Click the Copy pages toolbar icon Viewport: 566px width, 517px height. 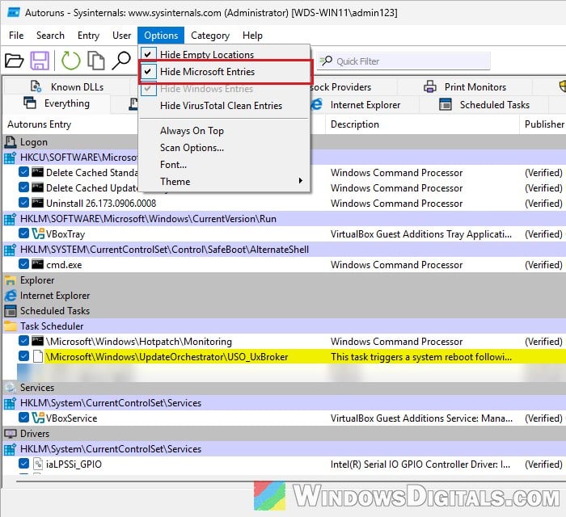pyautogui.click(x=95, y=61)
